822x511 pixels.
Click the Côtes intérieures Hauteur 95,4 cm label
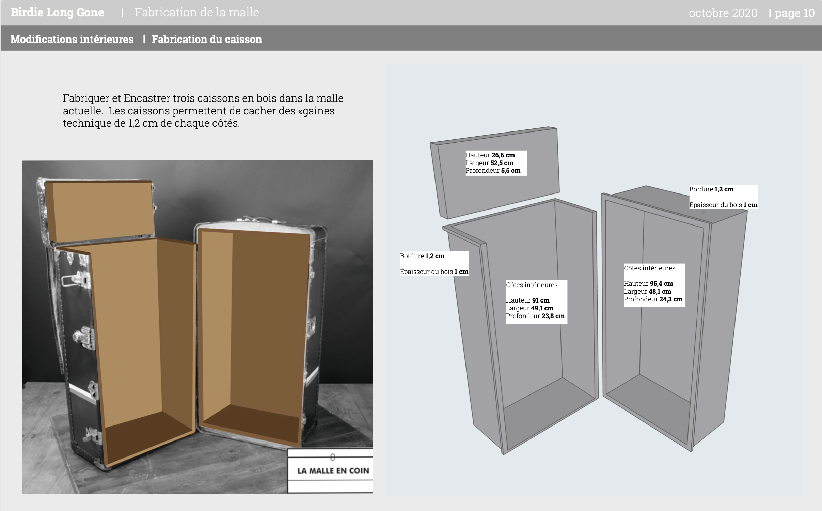coord(654,285)
